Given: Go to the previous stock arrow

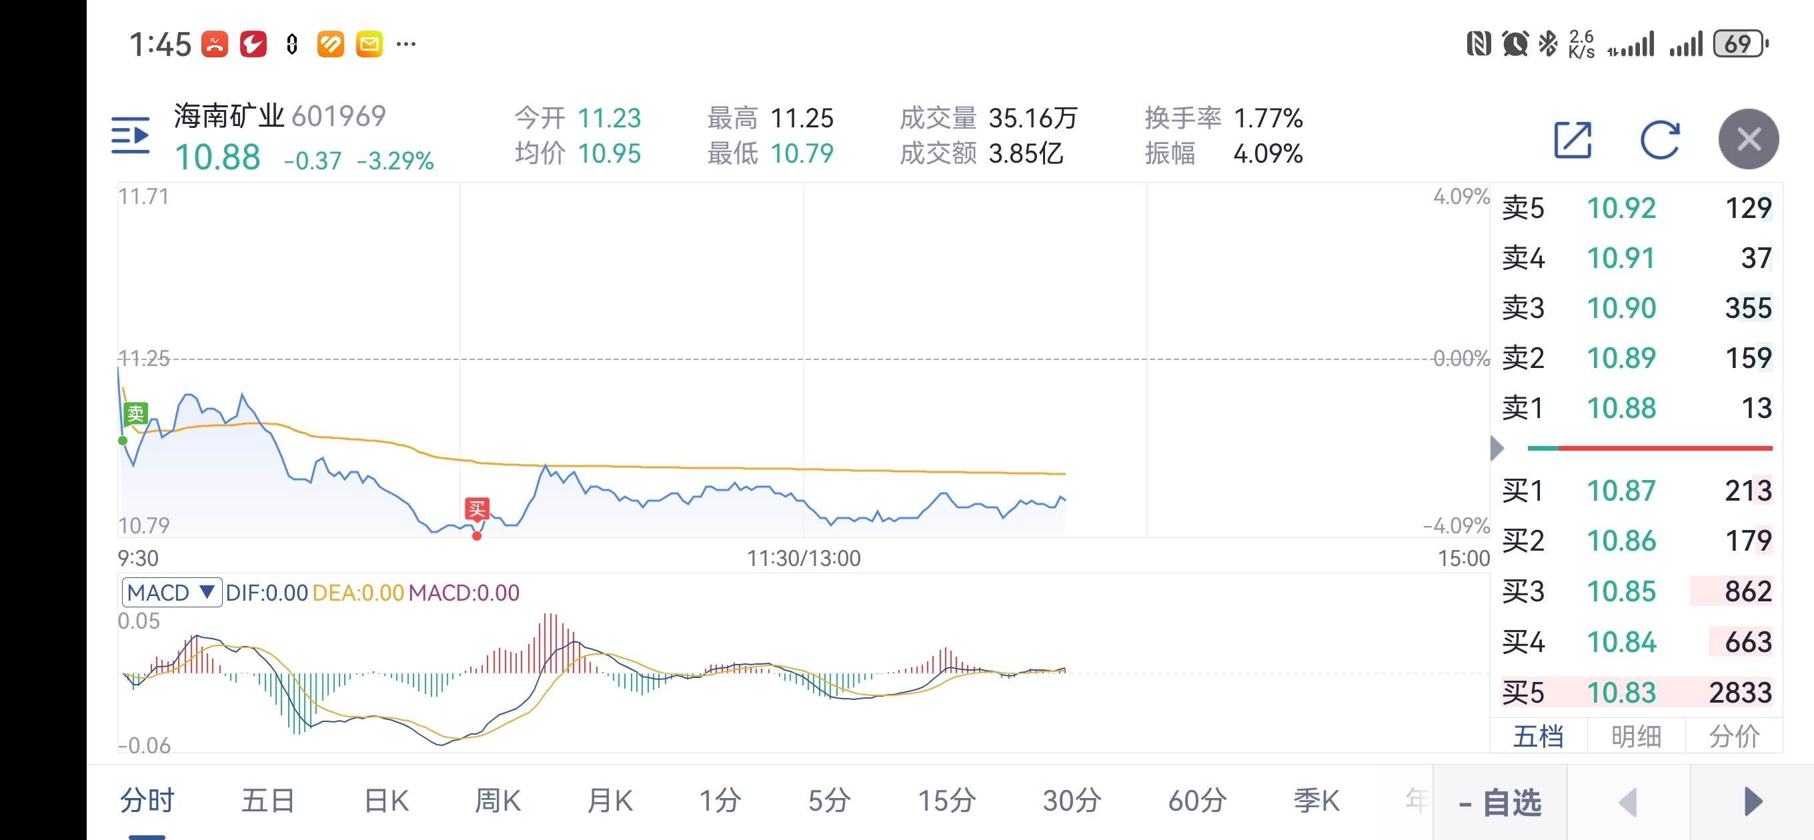Looking at the screenshot, I should (x=1627, y=801).
